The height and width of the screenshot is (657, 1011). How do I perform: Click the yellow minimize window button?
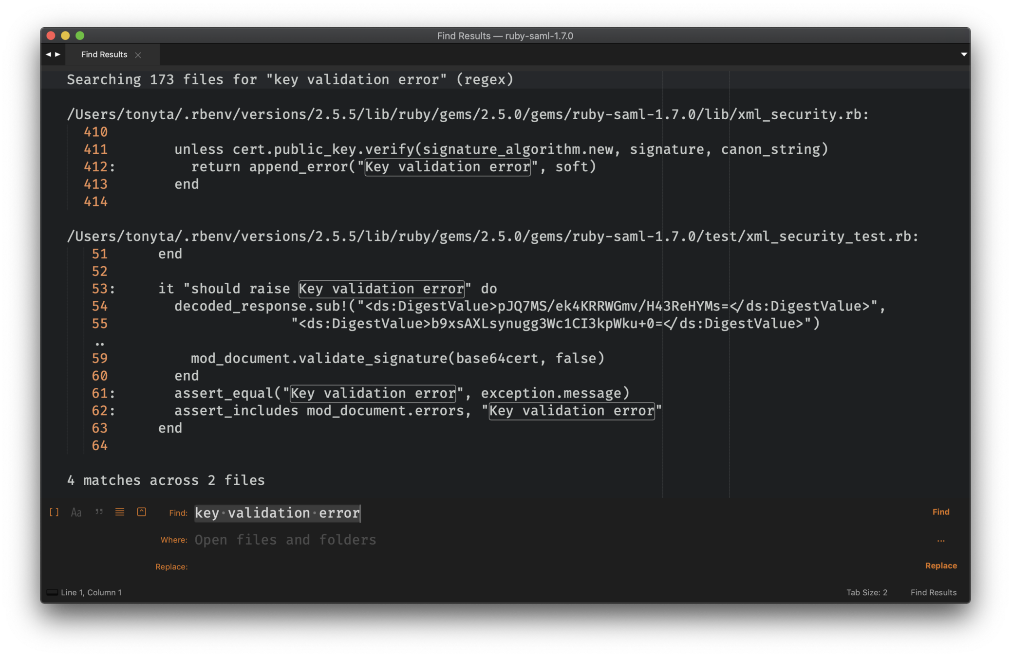click(x=65, y=36)
